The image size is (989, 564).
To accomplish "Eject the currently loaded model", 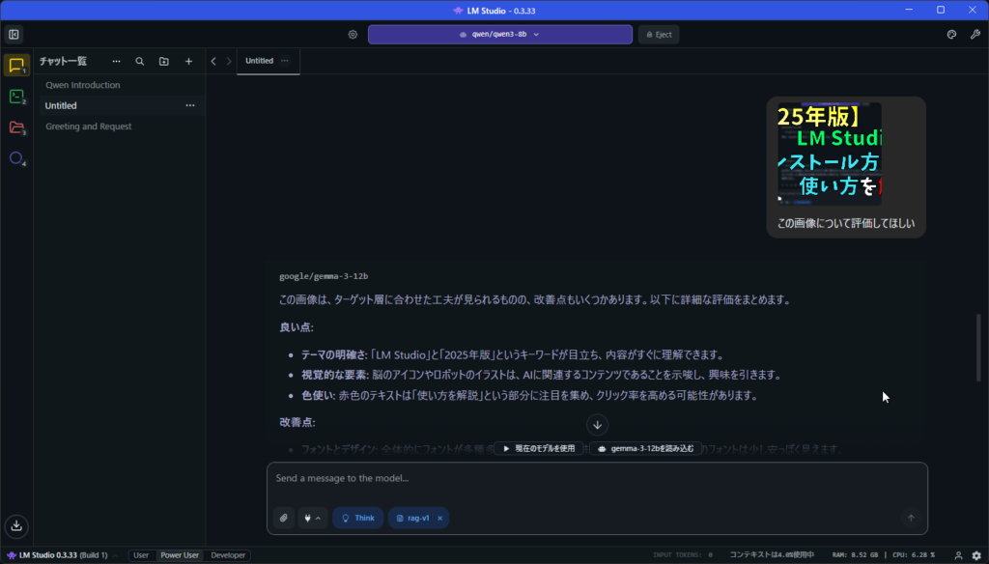I will [x=658, y=34].
